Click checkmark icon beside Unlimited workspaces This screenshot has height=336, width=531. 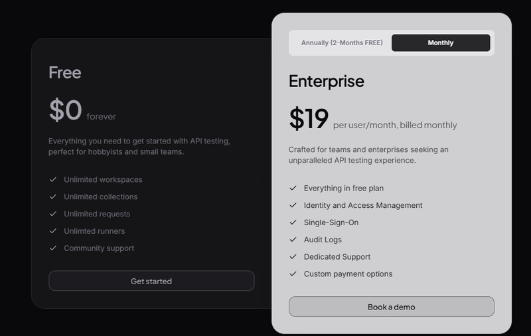click(x=53, y=179)
